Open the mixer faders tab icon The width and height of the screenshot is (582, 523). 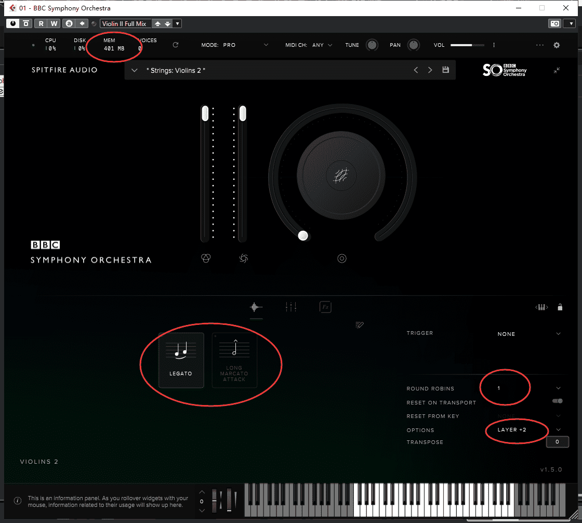coord(290,307)
